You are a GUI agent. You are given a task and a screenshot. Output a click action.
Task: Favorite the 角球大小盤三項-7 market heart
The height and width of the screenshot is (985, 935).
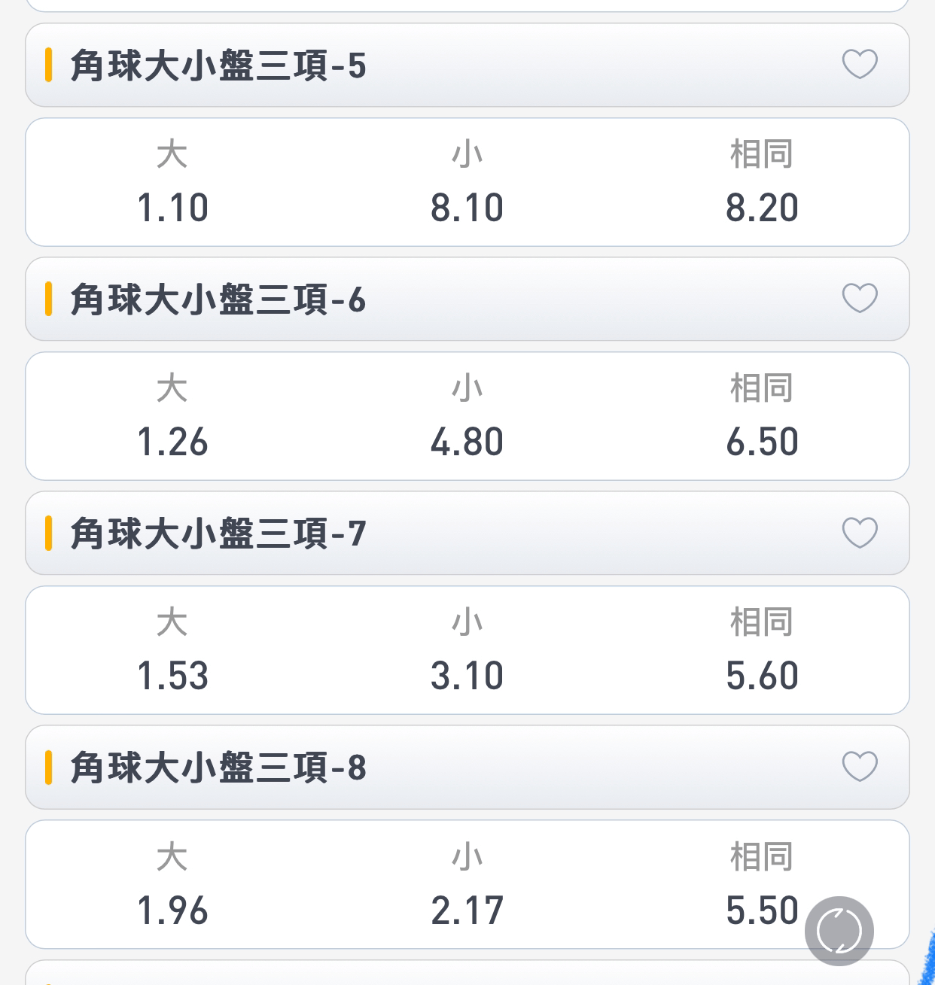pyautogui.click(x=860, y=533)
